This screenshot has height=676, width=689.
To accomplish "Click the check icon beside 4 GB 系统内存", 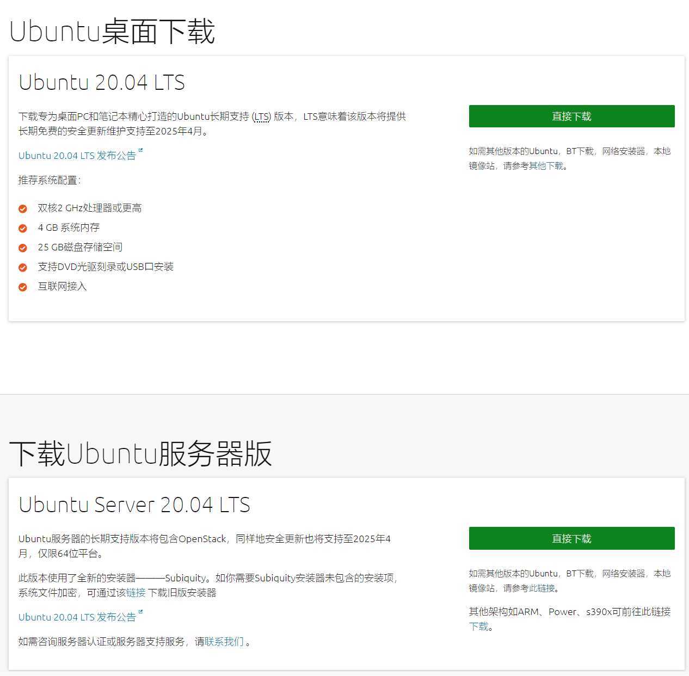I will tap(23, 228).
